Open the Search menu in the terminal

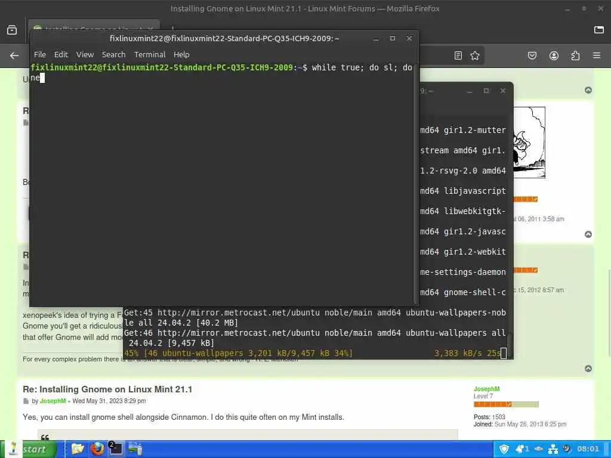coord(114,54)
